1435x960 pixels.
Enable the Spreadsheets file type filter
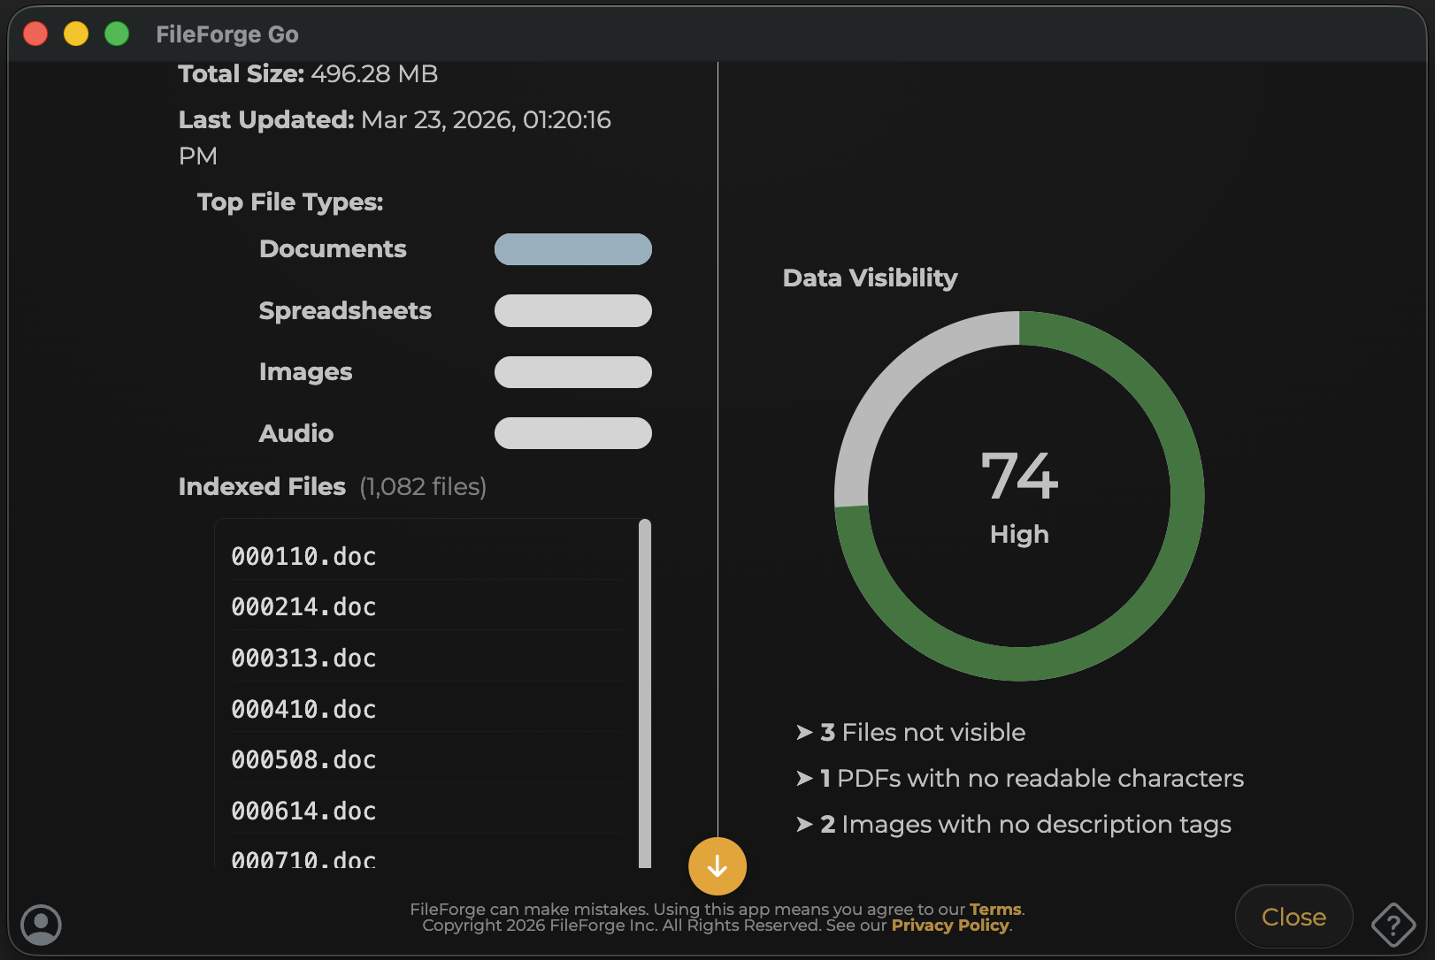coord(573,310)
